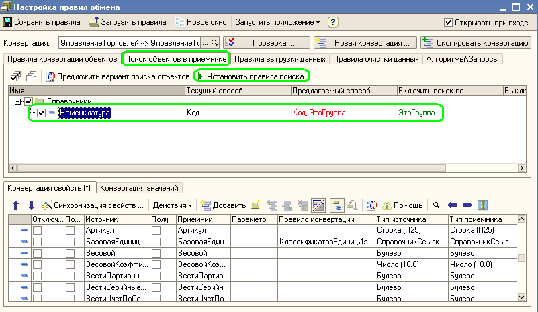Click the Проверка ... button
The image size is (538, 312).
pyautogui.click(x=267, y=43)
